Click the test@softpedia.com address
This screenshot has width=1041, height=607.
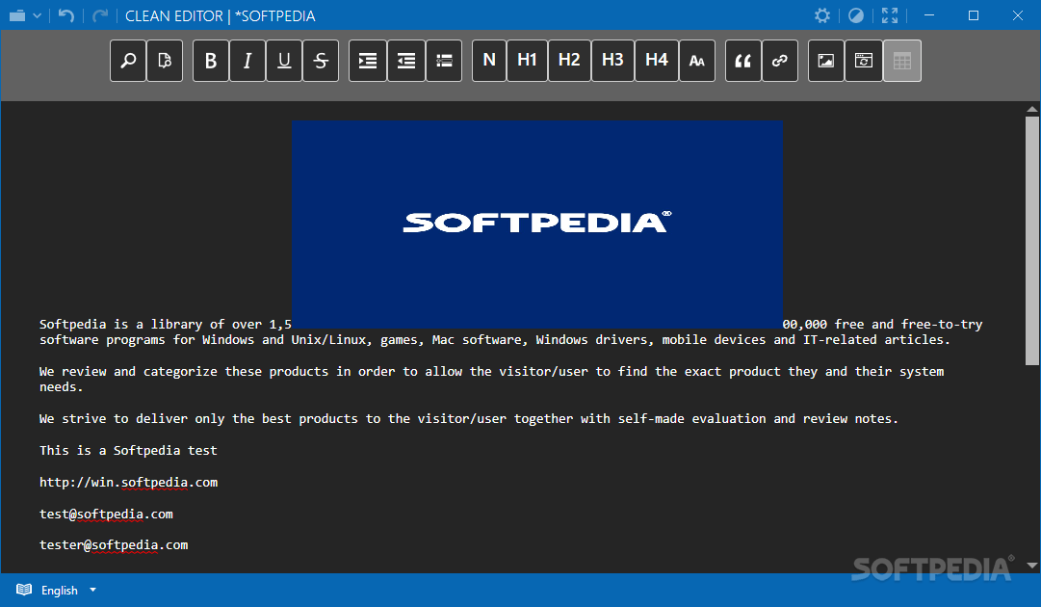point(106,515)
